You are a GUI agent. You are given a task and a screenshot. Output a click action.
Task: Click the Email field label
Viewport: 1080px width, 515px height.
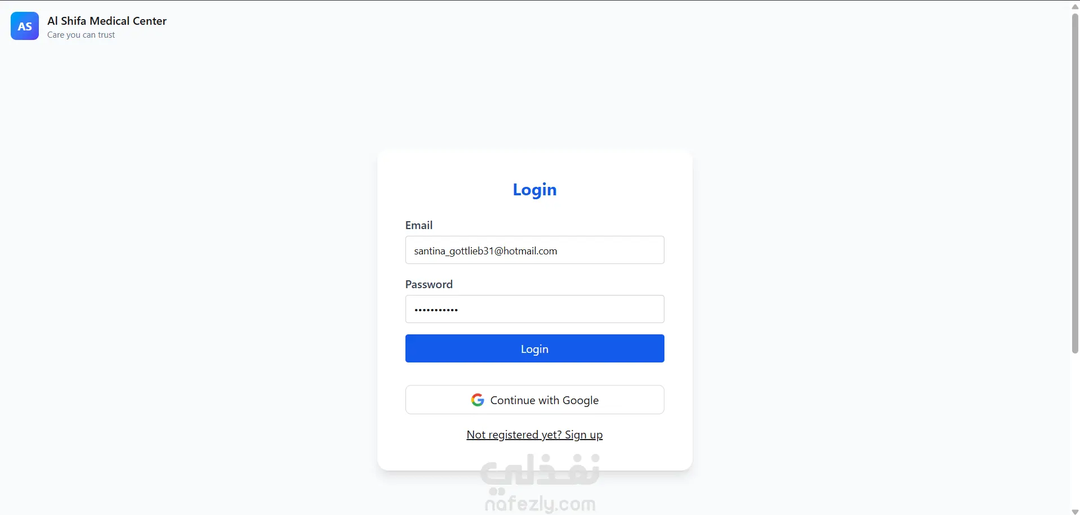click(x=419, y=225)
